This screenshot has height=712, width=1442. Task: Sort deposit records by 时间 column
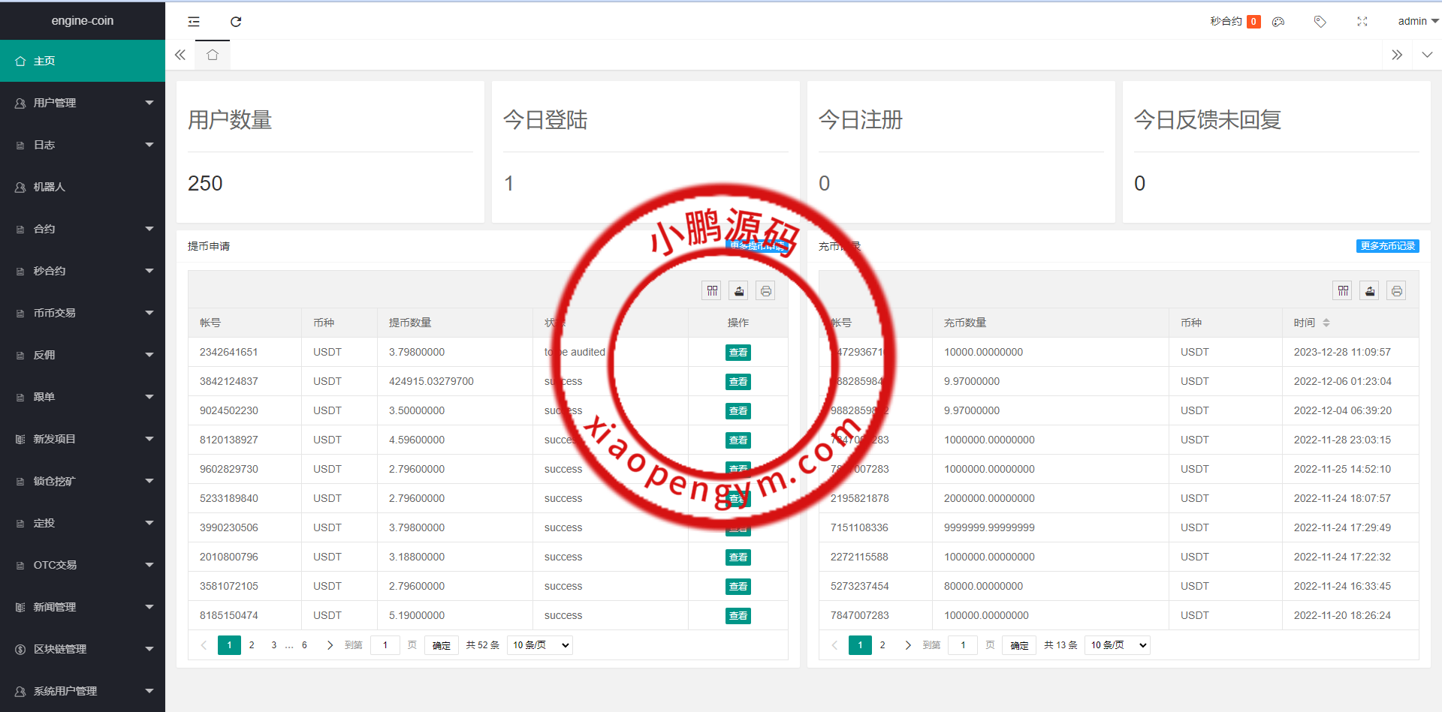pyautogui.click(x=1326, y=323)
